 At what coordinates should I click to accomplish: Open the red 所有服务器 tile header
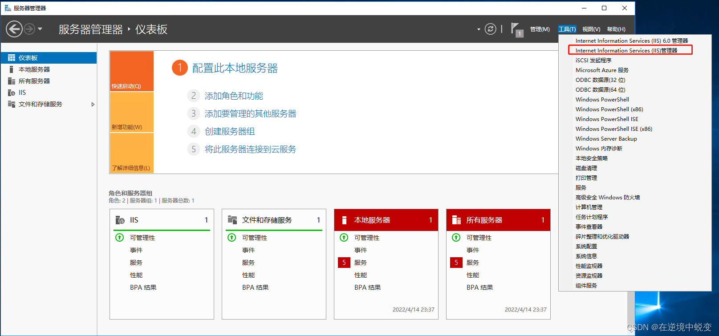[499, 220]
